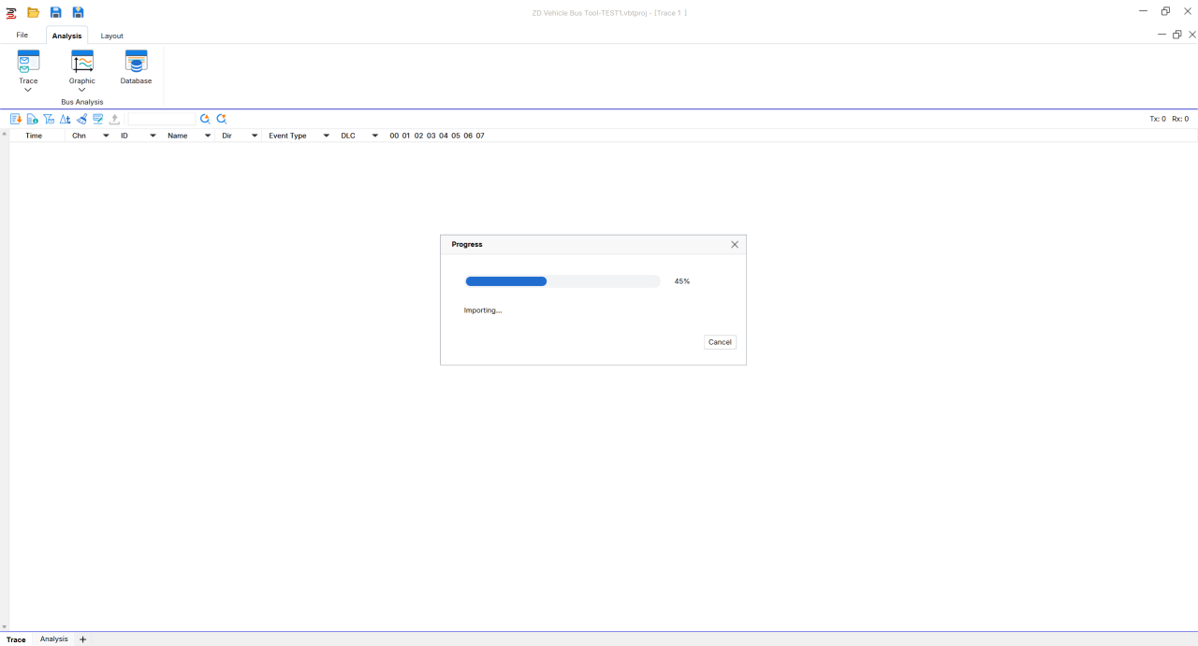Open the DLC column filter dropdown

375,136
